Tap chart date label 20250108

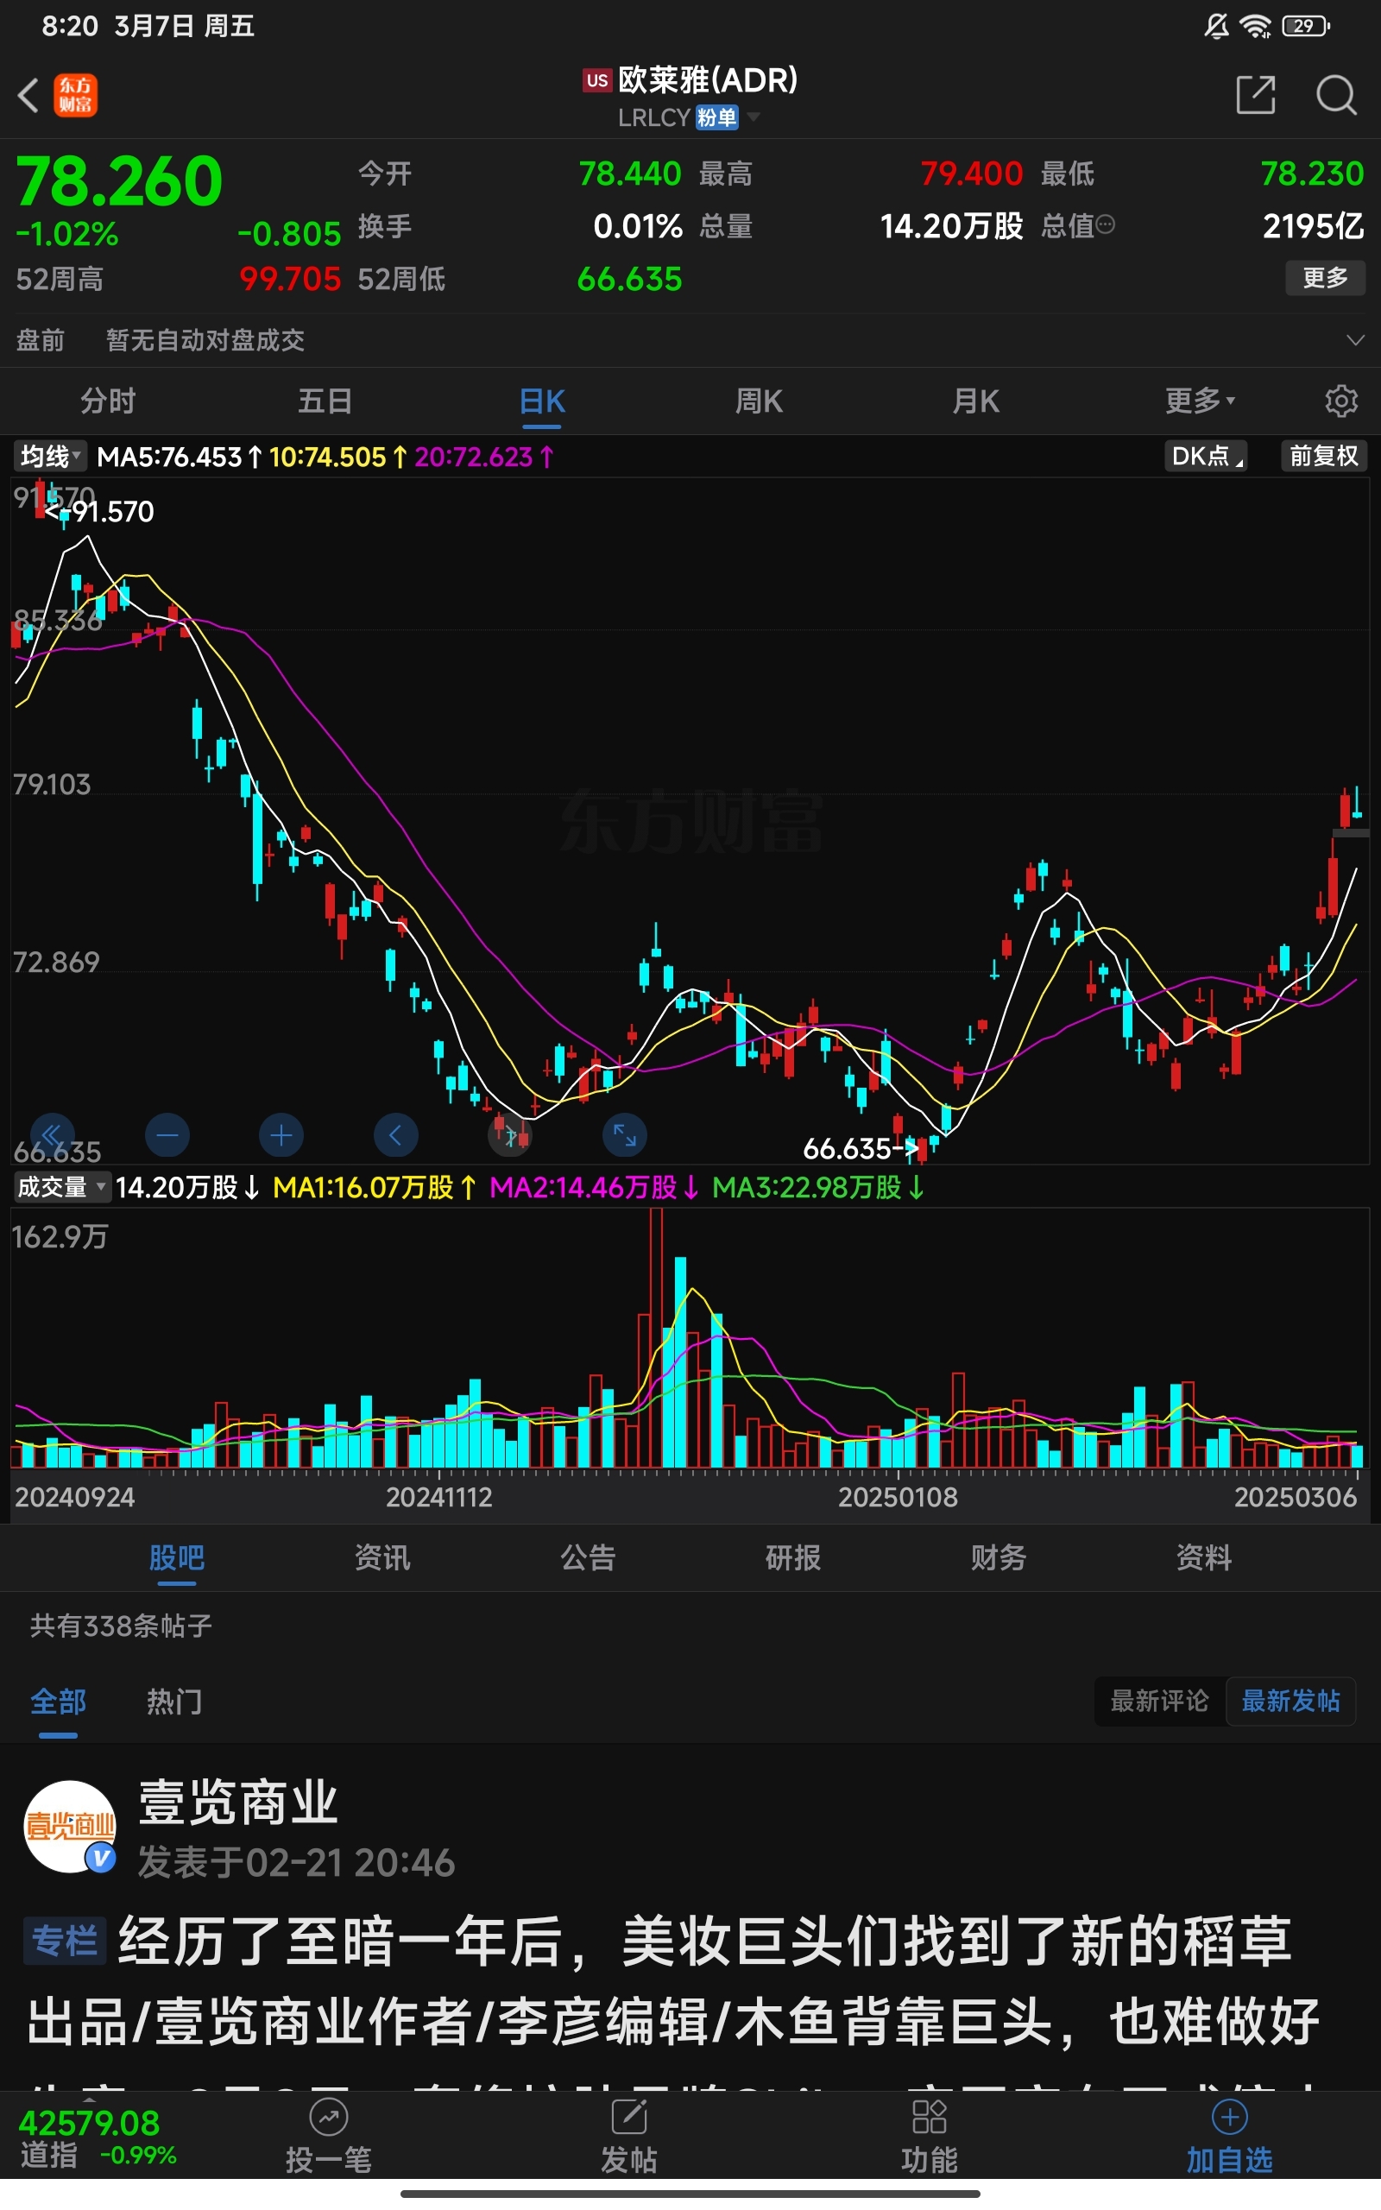tap(898, 1497)
